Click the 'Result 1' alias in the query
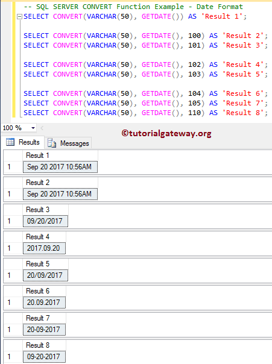This screenshot has height=364, width=272. 222,16
